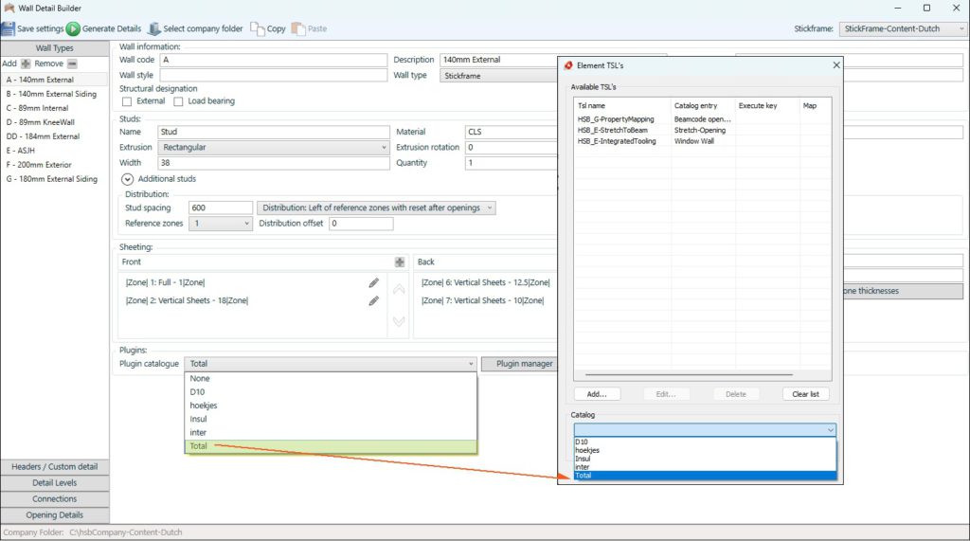Click the Stud spacing input field
Screen dimensions: 970x541
220,208
